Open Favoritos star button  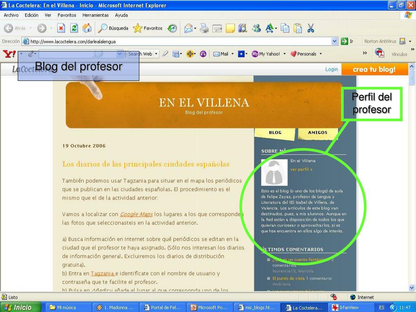[x=147, y=28]
